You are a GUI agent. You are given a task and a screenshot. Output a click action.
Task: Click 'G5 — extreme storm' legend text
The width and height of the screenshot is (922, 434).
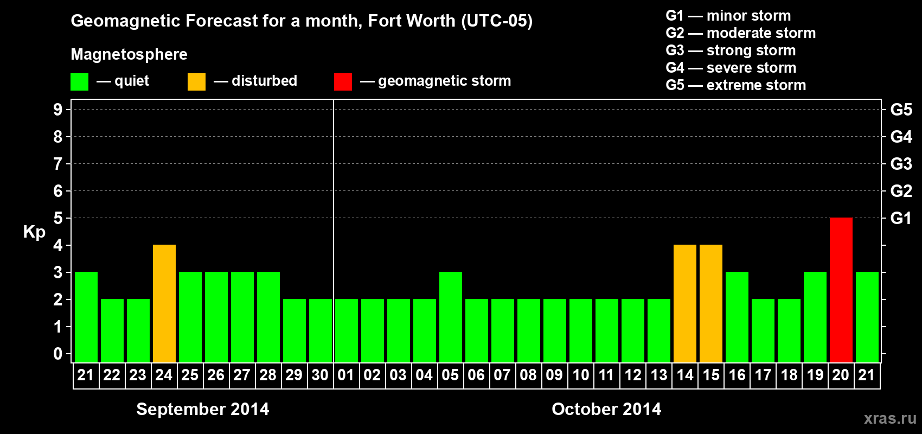pyautogui.click(x=736, y=85)
